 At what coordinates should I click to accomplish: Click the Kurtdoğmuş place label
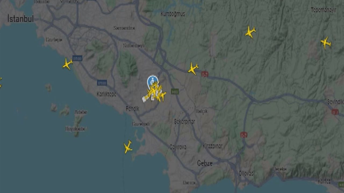coord(173,14)
